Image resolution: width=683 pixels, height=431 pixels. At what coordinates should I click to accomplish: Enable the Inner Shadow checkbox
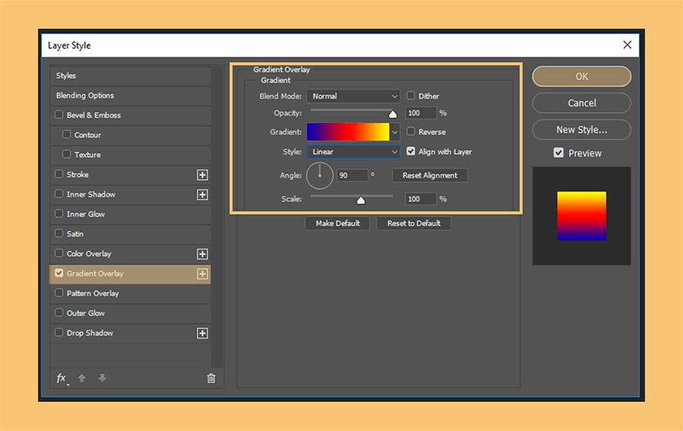coord(59,193)
